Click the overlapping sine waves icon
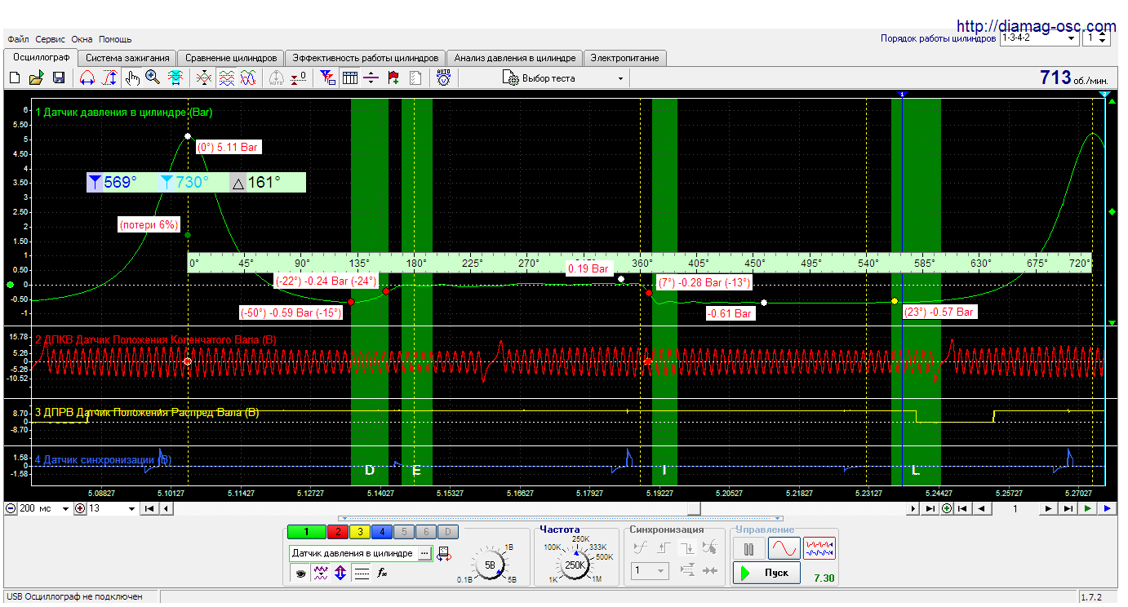 pos(248,78)
